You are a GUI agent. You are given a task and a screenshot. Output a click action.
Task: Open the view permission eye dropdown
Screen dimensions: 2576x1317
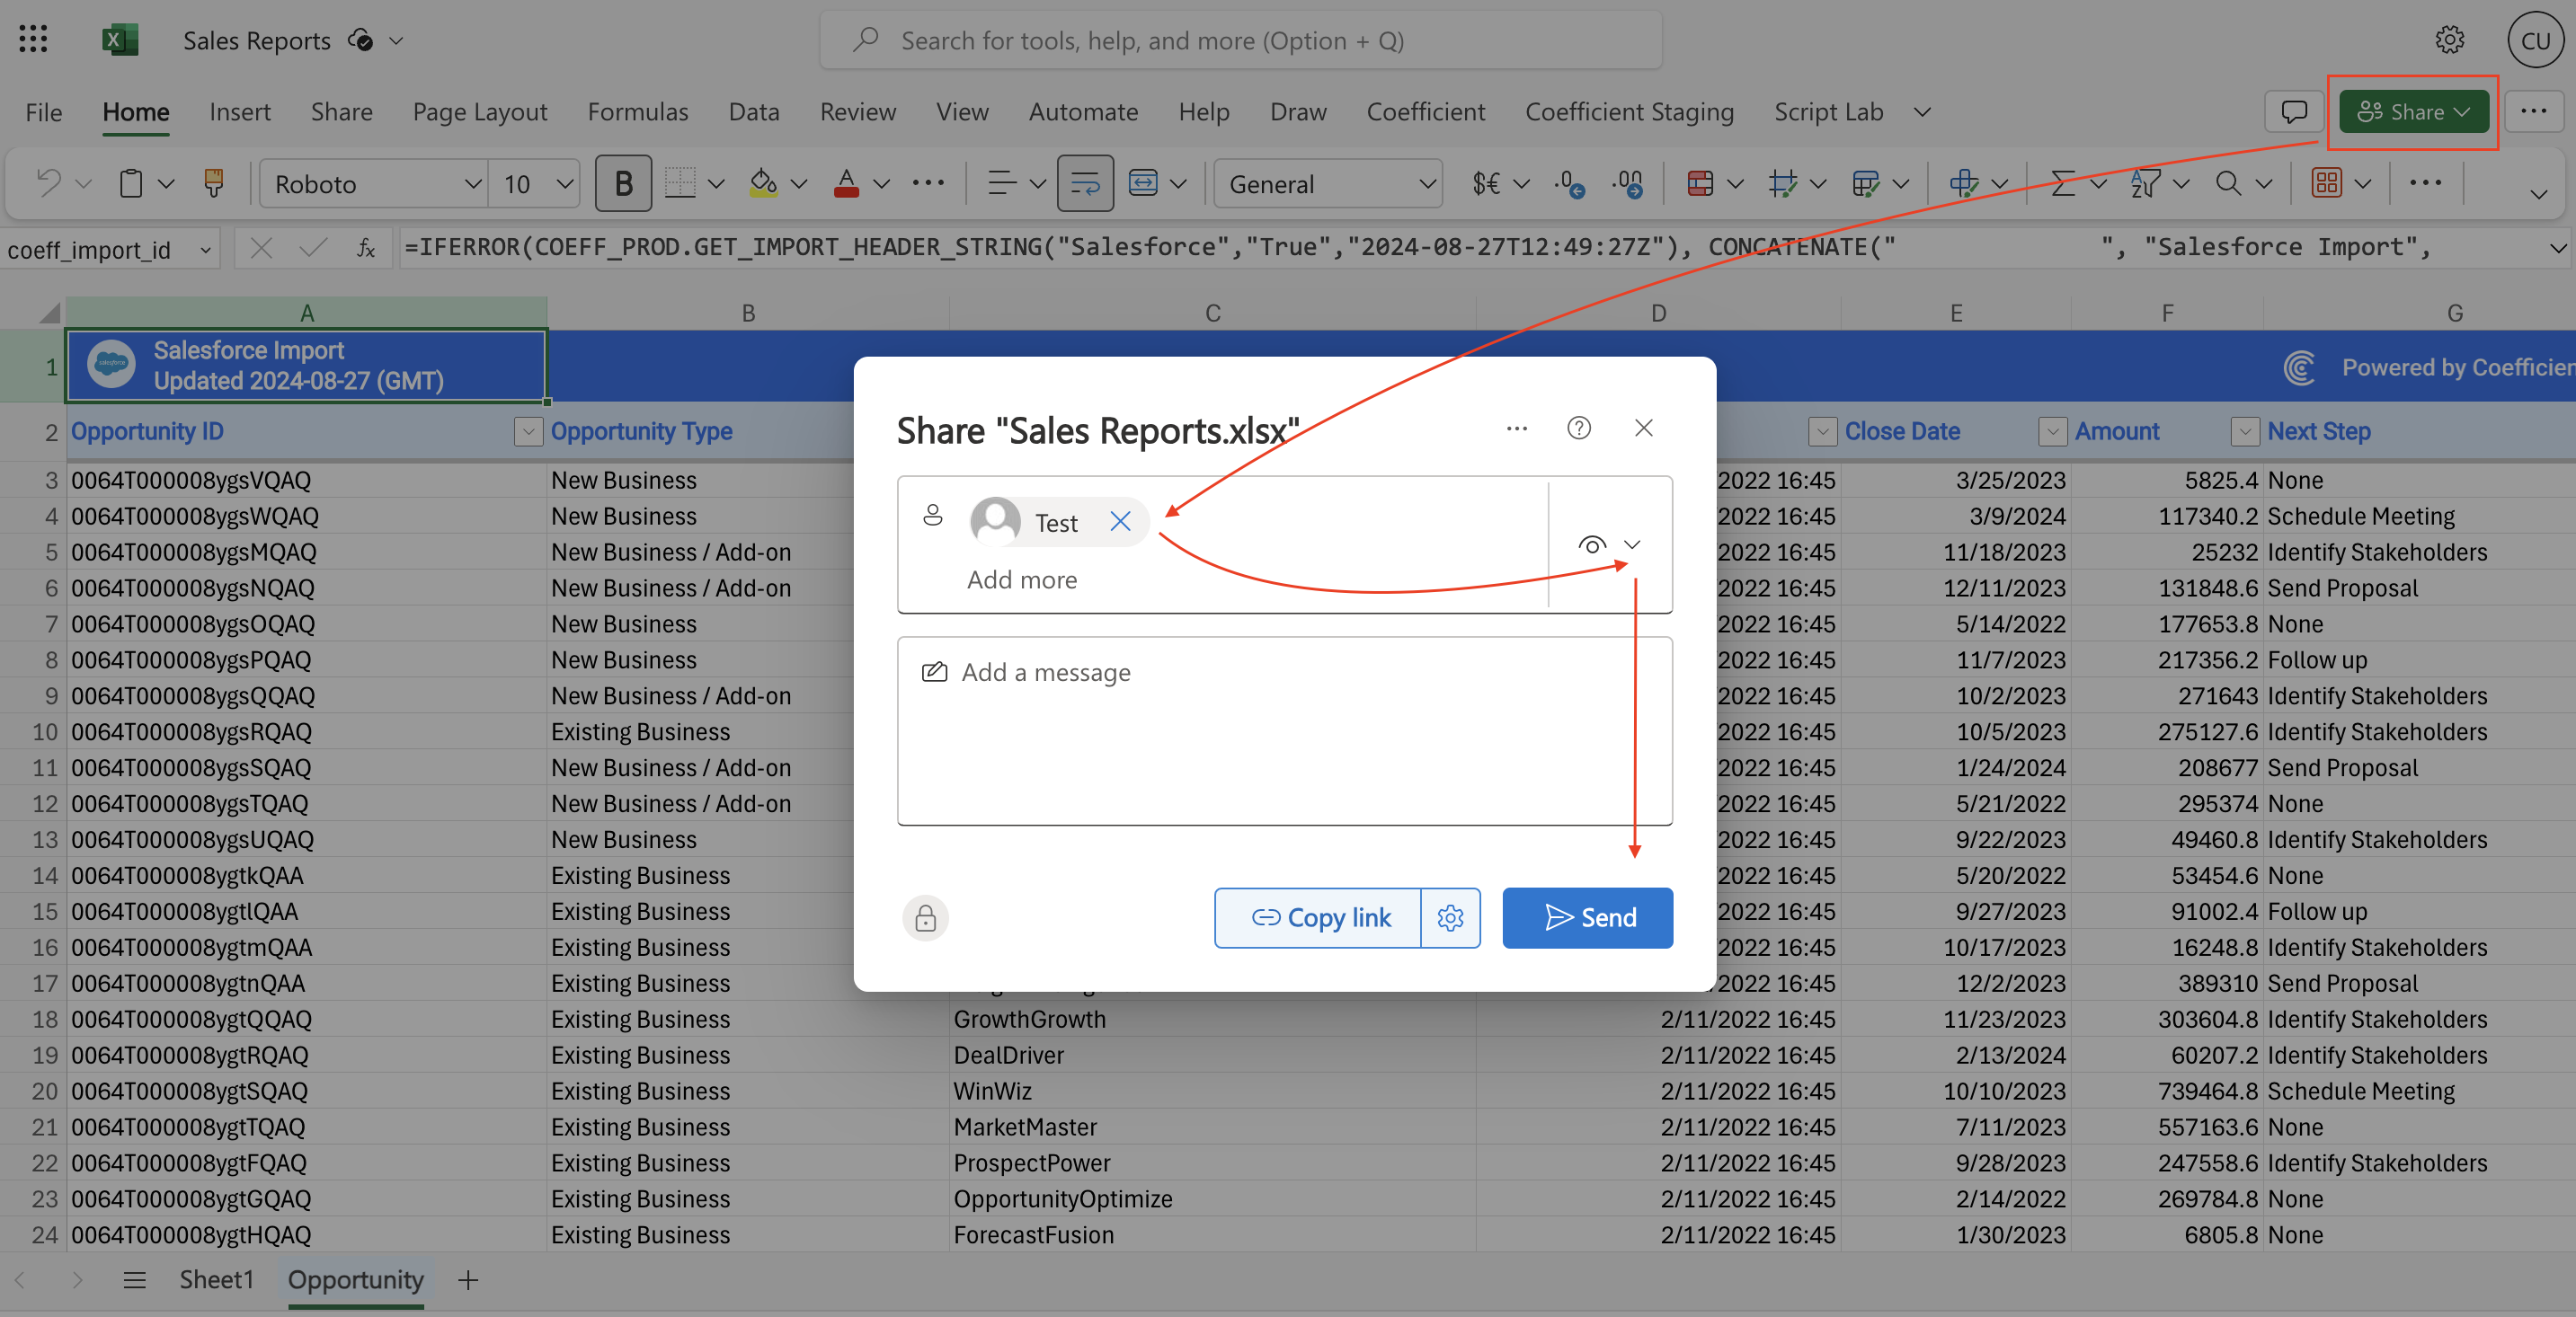(1609, 544)
